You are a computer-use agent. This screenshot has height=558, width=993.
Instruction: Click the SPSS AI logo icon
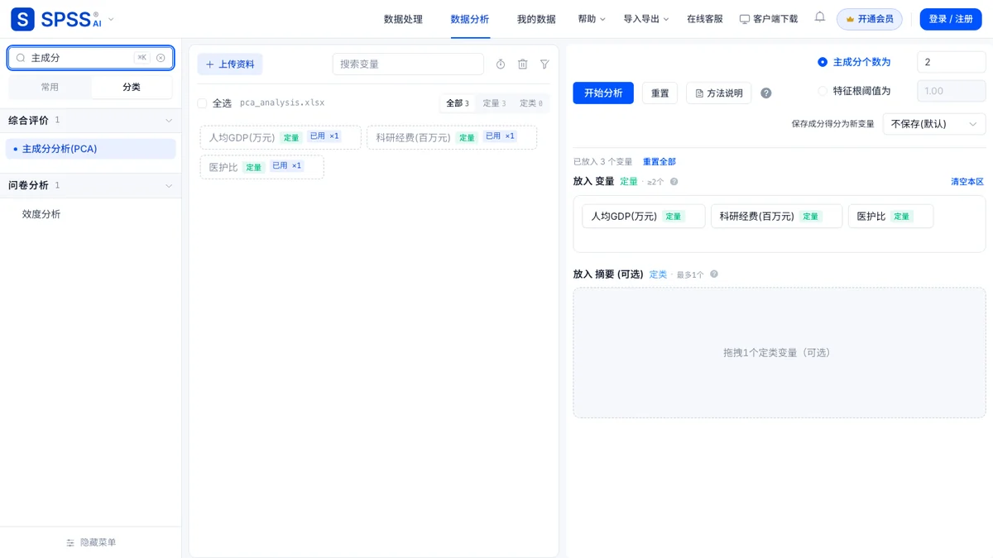pyautogui.click(x=22, y=19)
